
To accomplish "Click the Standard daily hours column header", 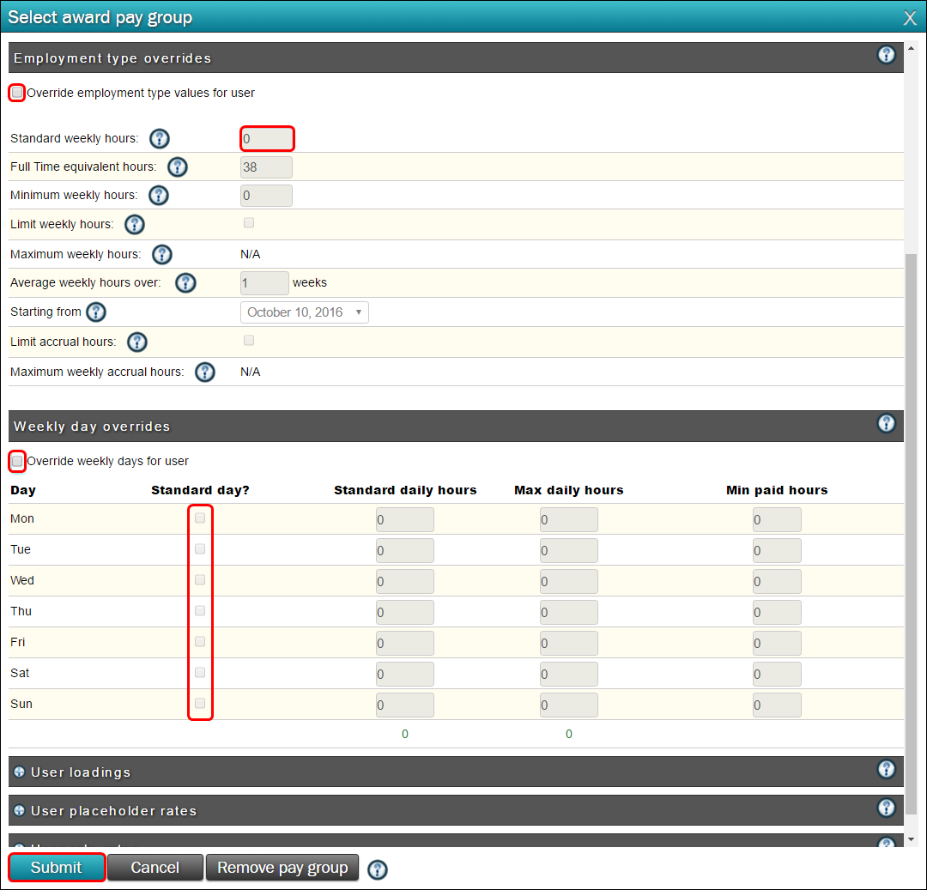I will tap(405, 490).
